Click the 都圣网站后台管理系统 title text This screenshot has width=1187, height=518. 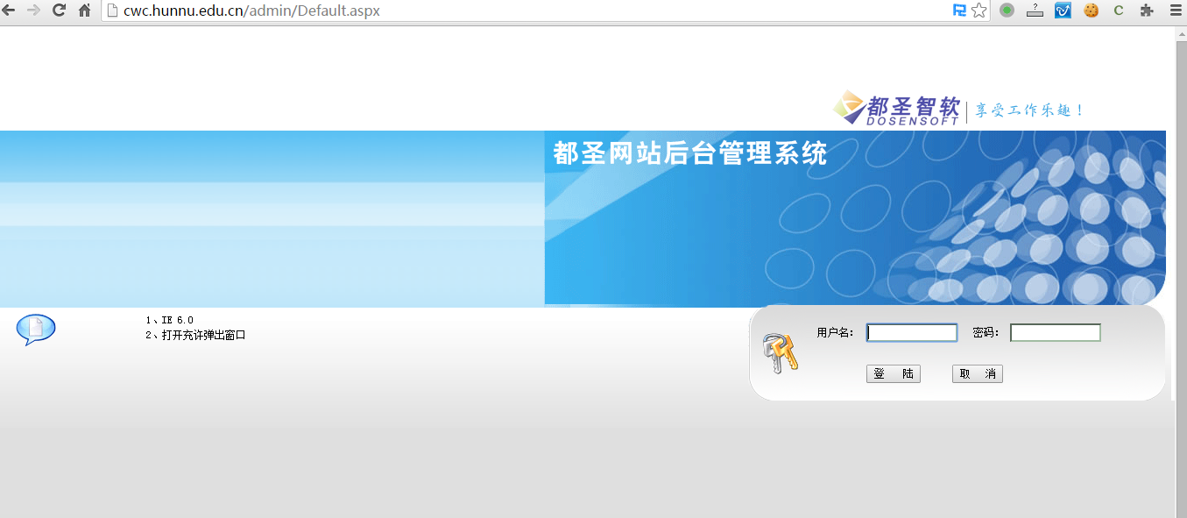(x=690, y=153)
